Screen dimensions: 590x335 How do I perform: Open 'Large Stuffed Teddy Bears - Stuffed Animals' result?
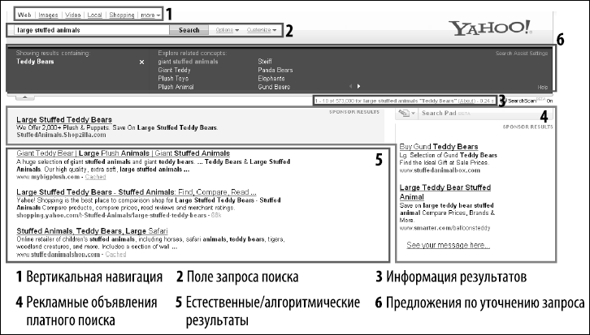tap(137, 192)
